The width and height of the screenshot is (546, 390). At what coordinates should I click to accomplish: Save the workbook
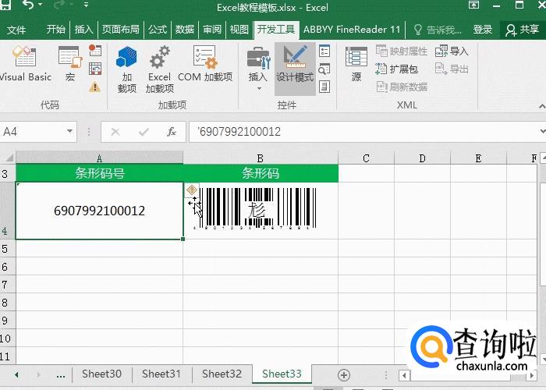[5, 5]
